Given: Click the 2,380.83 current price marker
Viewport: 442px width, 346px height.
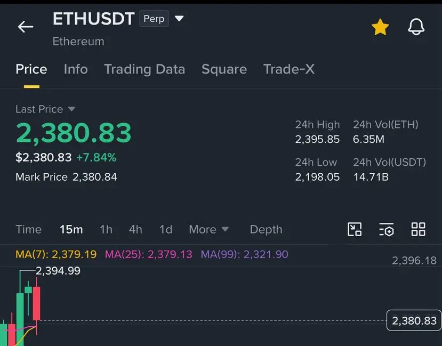Looking at the screenshot, I should (414, 320).
